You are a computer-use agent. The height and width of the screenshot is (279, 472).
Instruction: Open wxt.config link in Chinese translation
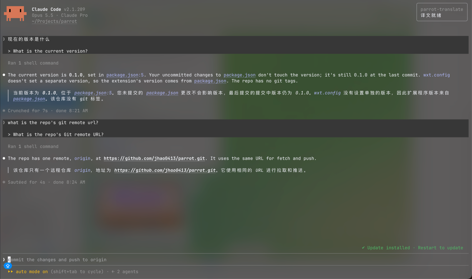[x=327, y=93]
